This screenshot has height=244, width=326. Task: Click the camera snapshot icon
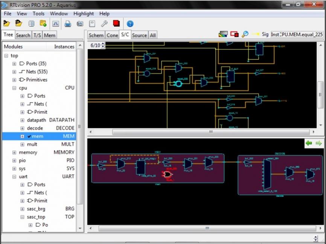pyautogui.click(x=80, y=24)
